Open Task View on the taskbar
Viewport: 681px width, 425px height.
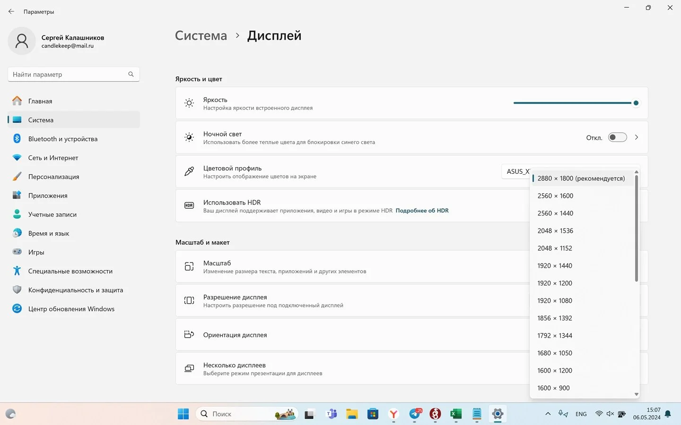[309, 414]
